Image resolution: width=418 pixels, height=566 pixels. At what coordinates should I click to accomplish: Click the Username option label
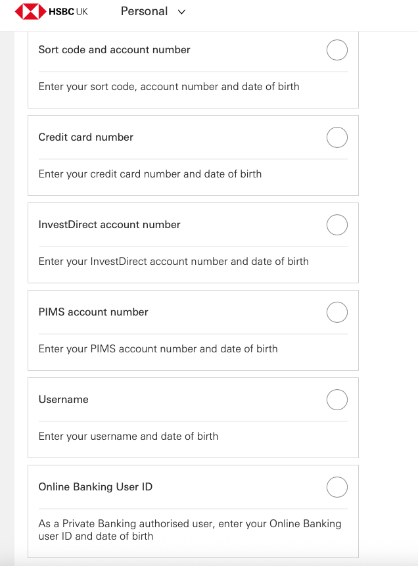pyautogui.click(x=64, y=400)
